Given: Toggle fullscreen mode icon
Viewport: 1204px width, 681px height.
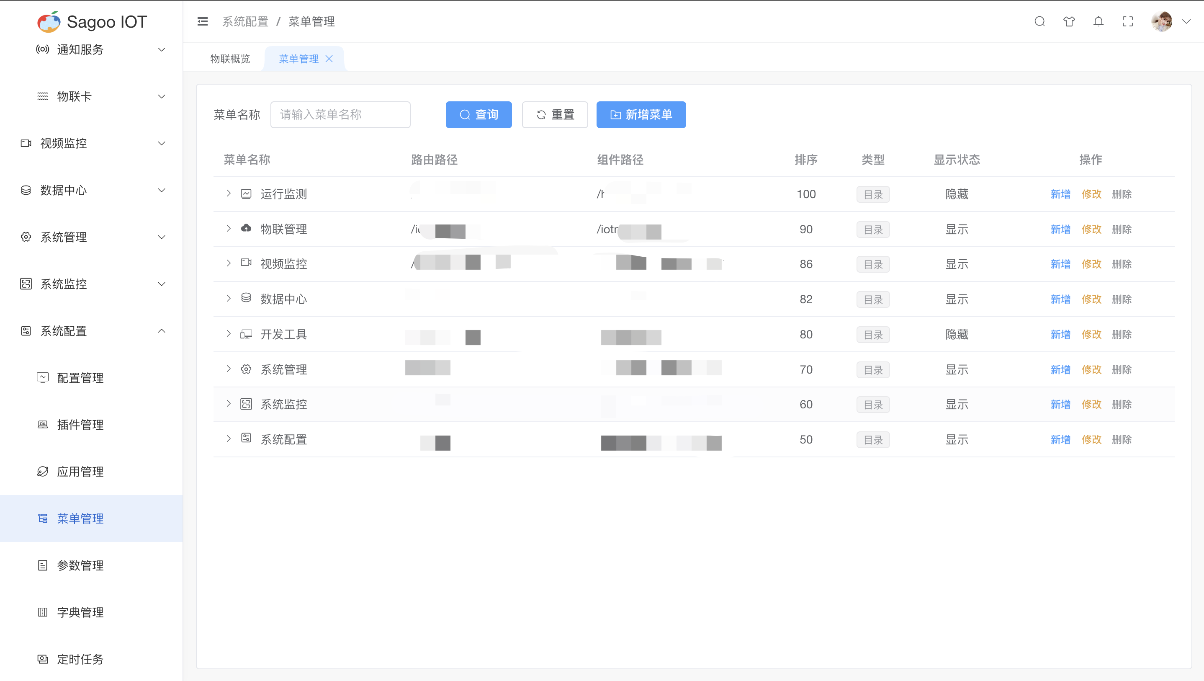Looking at the screenshot, I should (x=1128, y=21).
